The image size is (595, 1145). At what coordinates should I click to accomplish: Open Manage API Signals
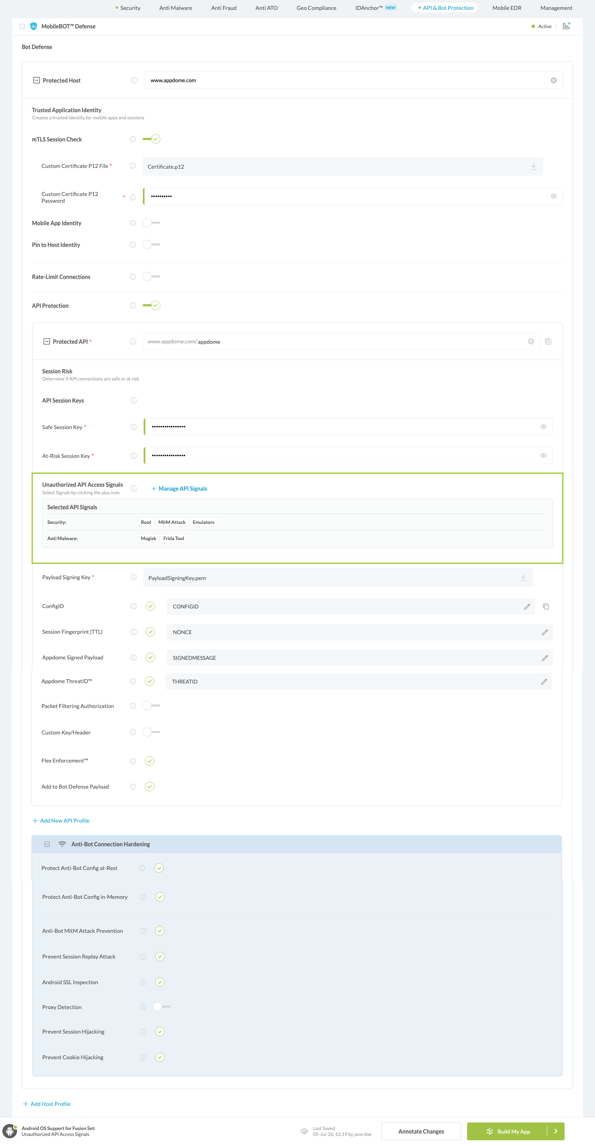point(179,488)
